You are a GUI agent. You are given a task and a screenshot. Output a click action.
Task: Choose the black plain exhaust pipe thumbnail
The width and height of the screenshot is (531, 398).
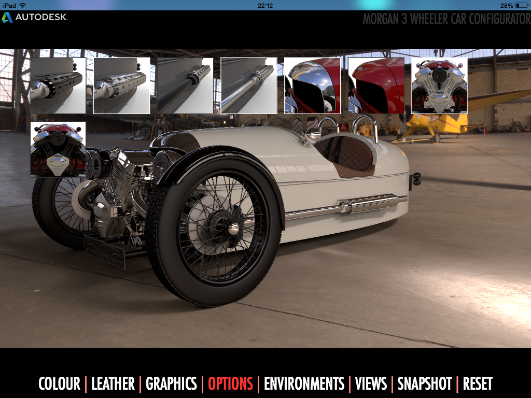pyautogui.click(x=185, y=86)
